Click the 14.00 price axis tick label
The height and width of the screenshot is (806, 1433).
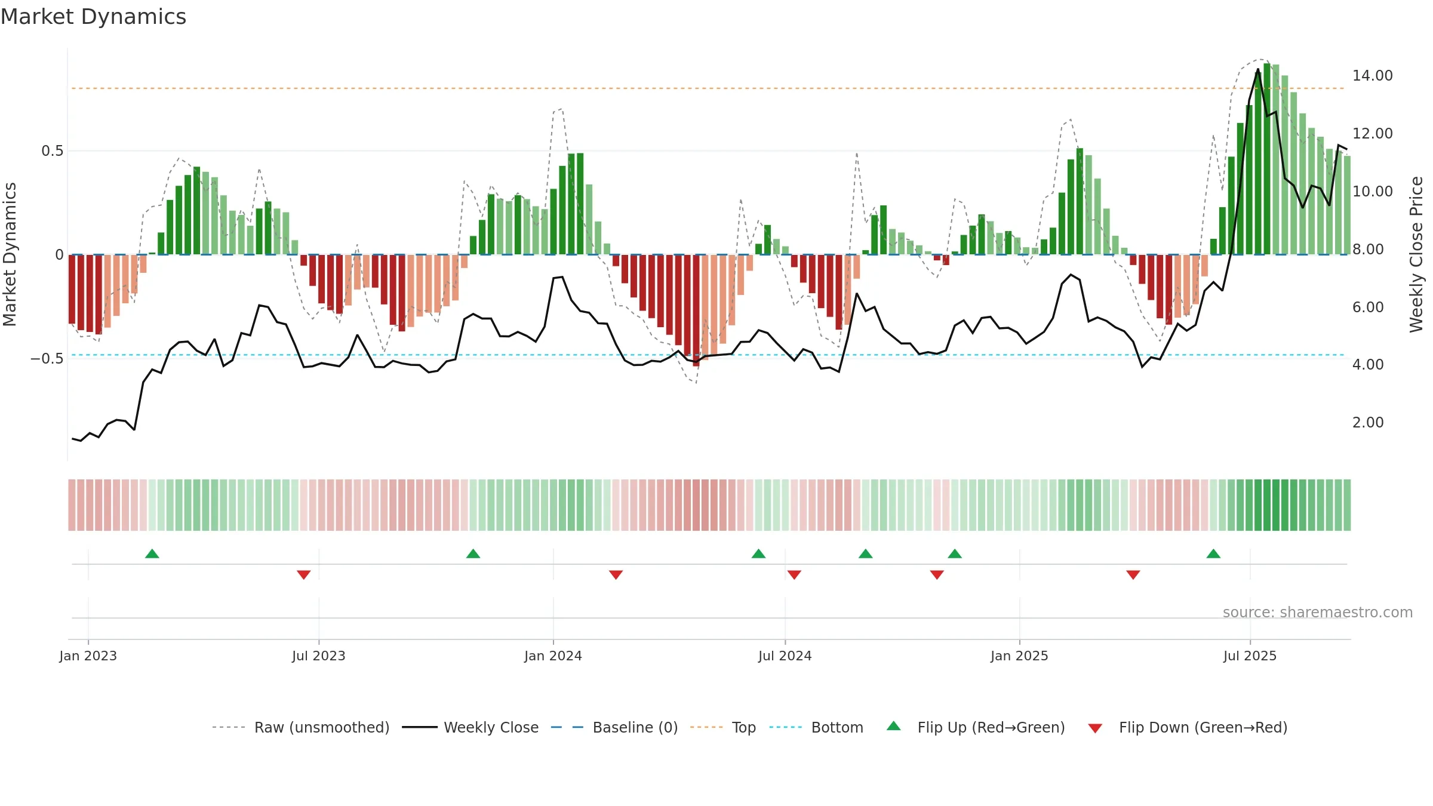tap(1373, 76)
